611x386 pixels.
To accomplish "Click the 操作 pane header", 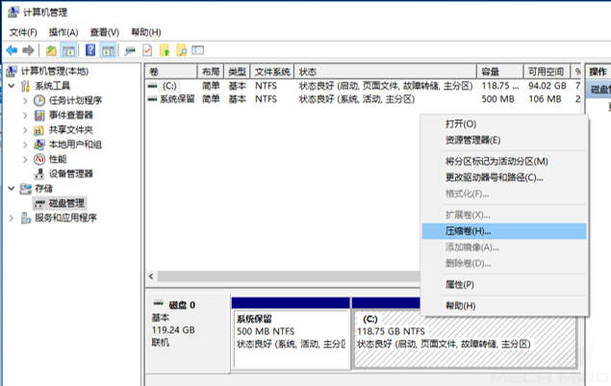I will tap(598, 72).
